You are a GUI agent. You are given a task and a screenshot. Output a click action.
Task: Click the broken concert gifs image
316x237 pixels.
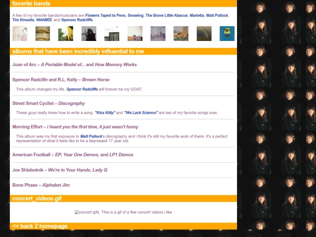point(87,212)
